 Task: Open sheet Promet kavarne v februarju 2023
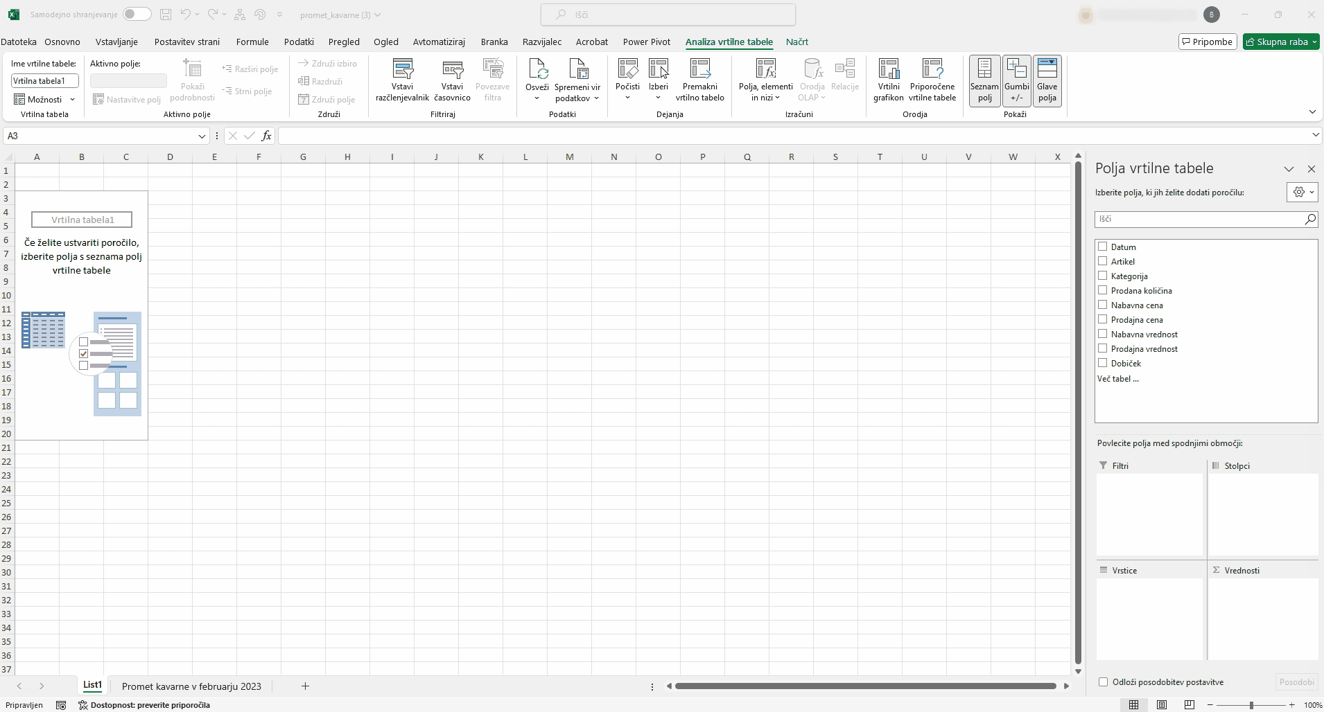pyautogui.click(x=191, y=686)
